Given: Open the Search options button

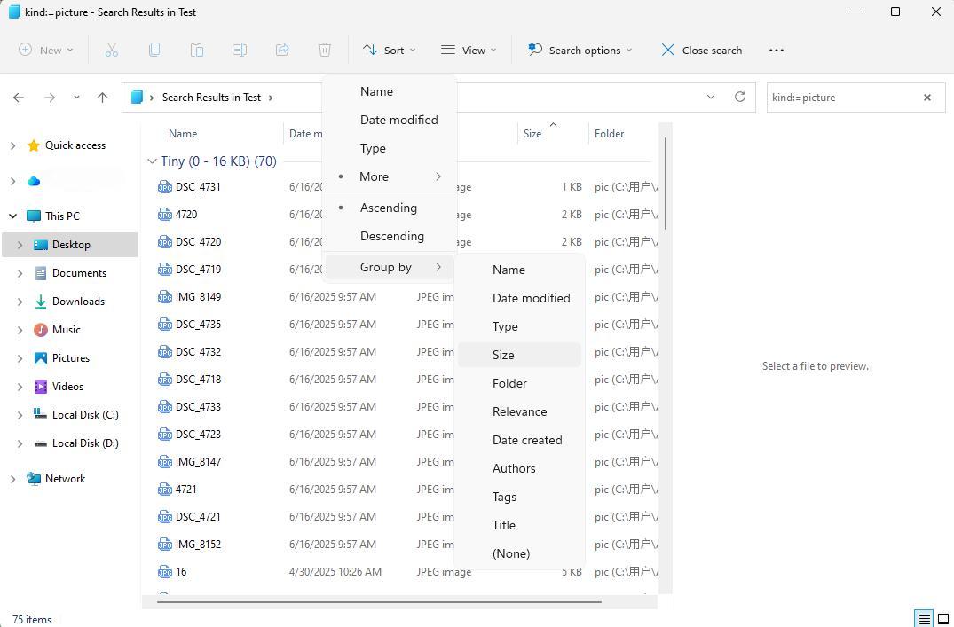Looking at the screenshot, I should [579, 51].
